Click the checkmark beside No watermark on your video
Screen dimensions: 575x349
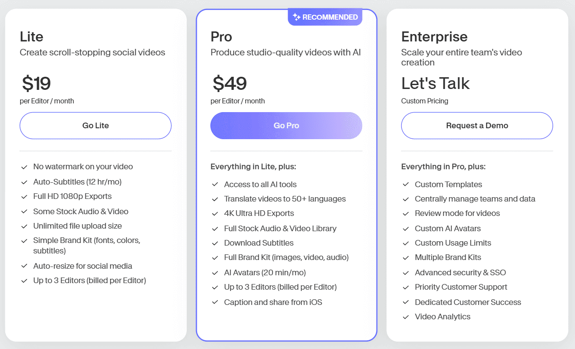pyautogui.click(x=24, y=167)
